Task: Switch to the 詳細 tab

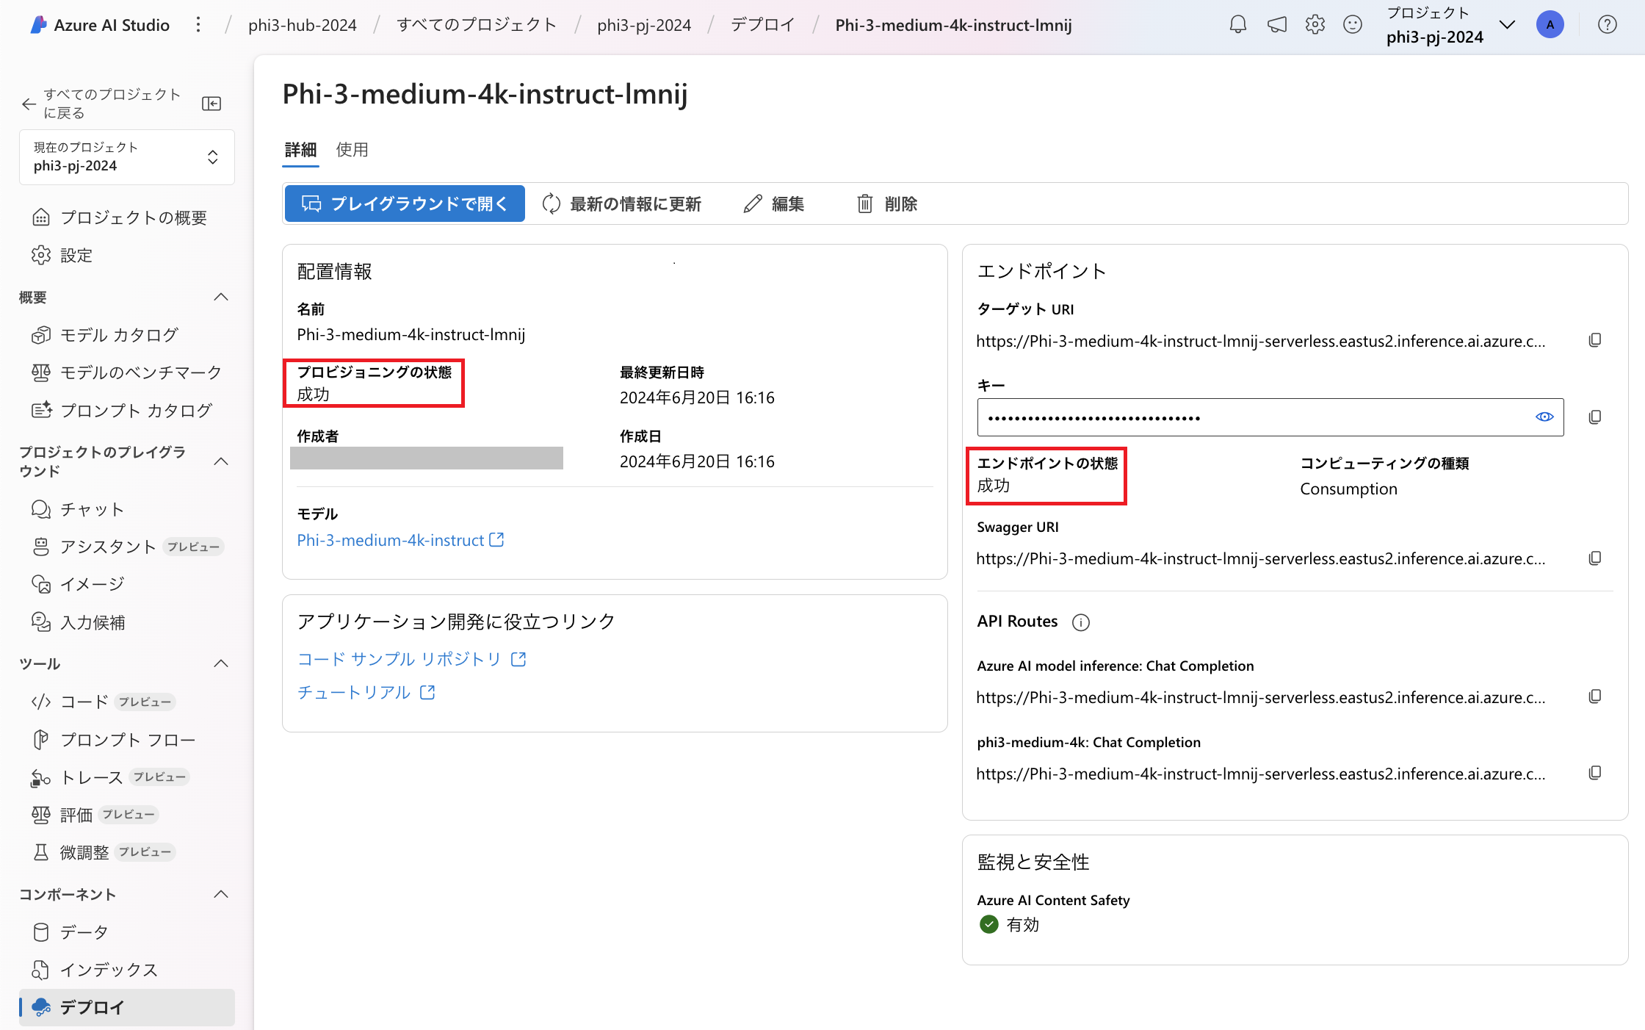Action: (x=300, y=150)
